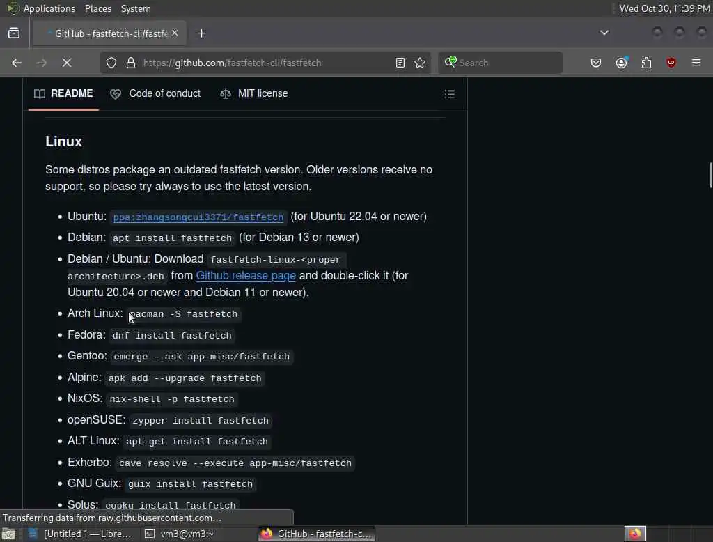Open the Pocket save icon
This screenshot has height=542, width=713.
click(596, 63)
